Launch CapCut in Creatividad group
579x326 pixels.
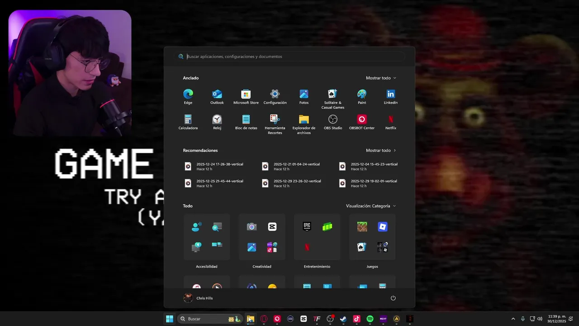pos(272,227)
